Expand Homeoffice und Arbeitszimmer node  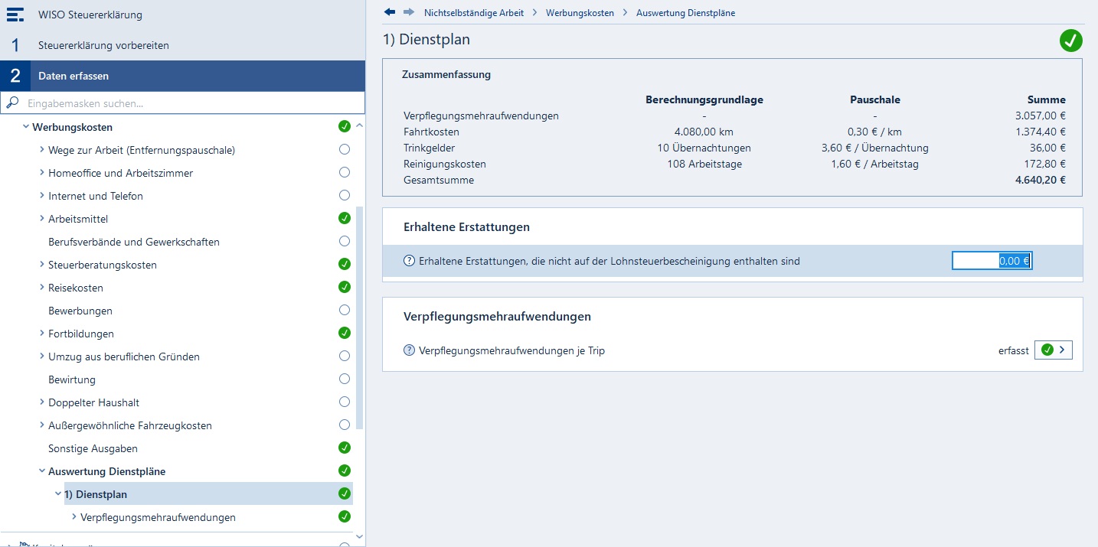[42, 173]
